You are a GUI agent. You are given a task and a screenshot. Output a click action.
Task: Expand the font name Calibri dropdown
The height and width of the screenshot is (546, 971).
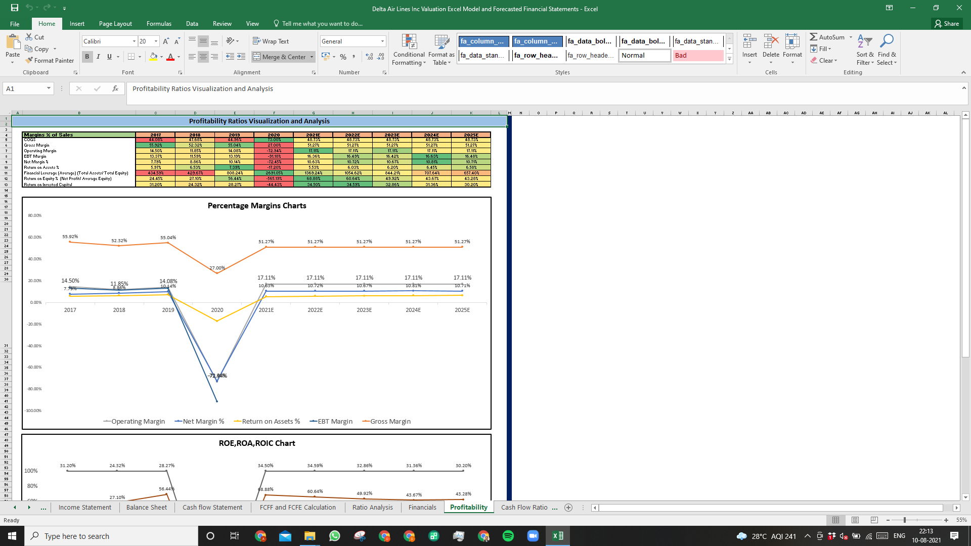pos(134,41)
